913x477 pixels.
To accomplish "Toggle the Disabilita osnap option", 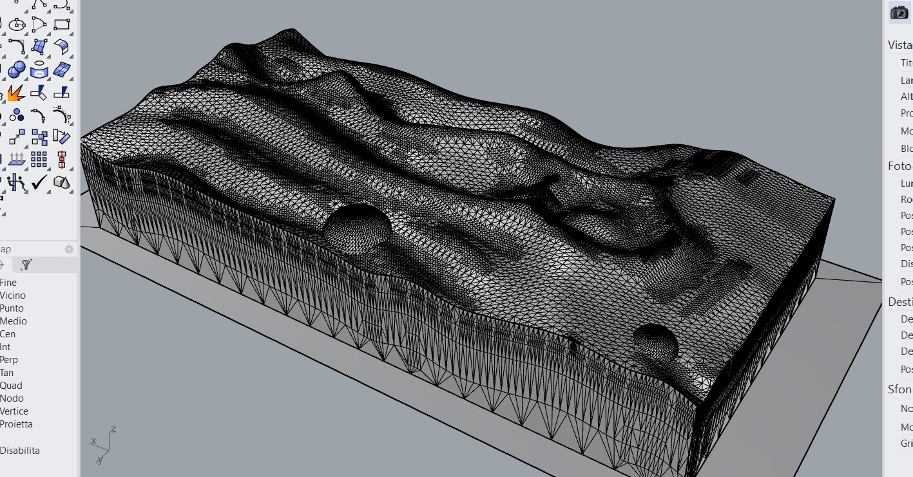I will pos(20,451).
